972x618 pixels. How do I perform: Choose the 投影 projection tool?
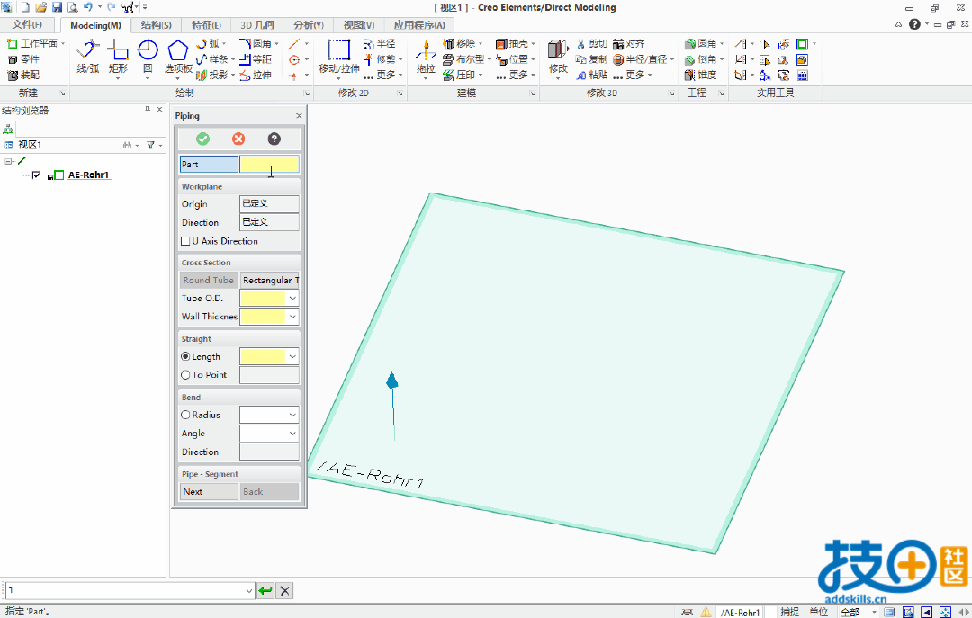point(212,75)
